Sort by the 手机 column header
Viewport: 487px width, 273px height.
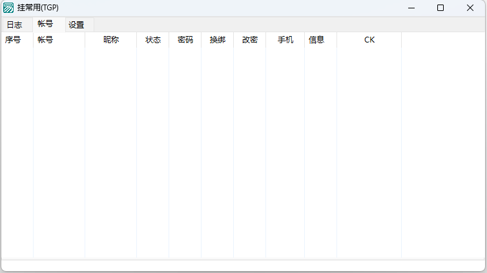[285, 40]
